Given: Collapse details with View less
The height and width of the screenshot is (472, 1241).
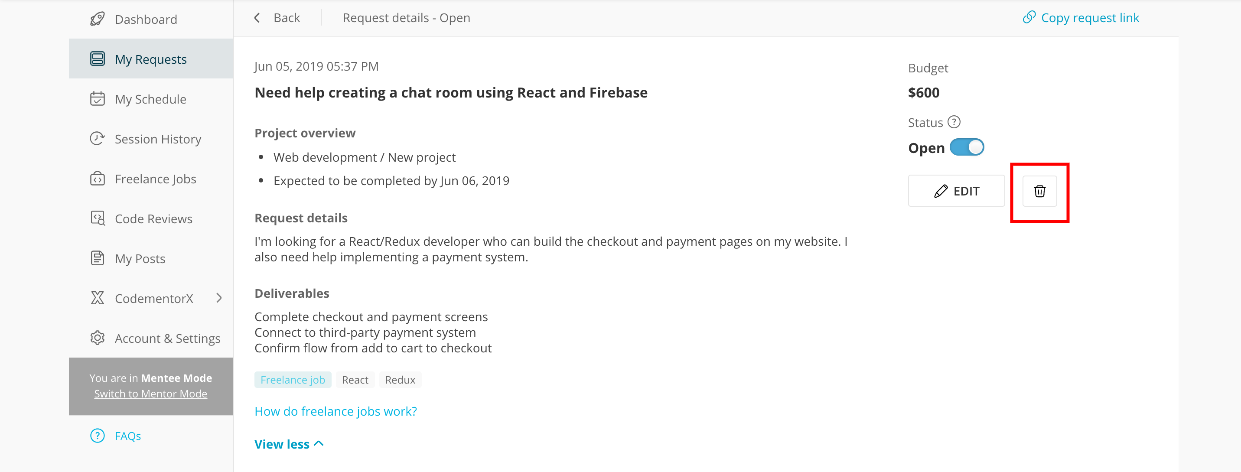Looking at the screenshot, I should (289, 444).
